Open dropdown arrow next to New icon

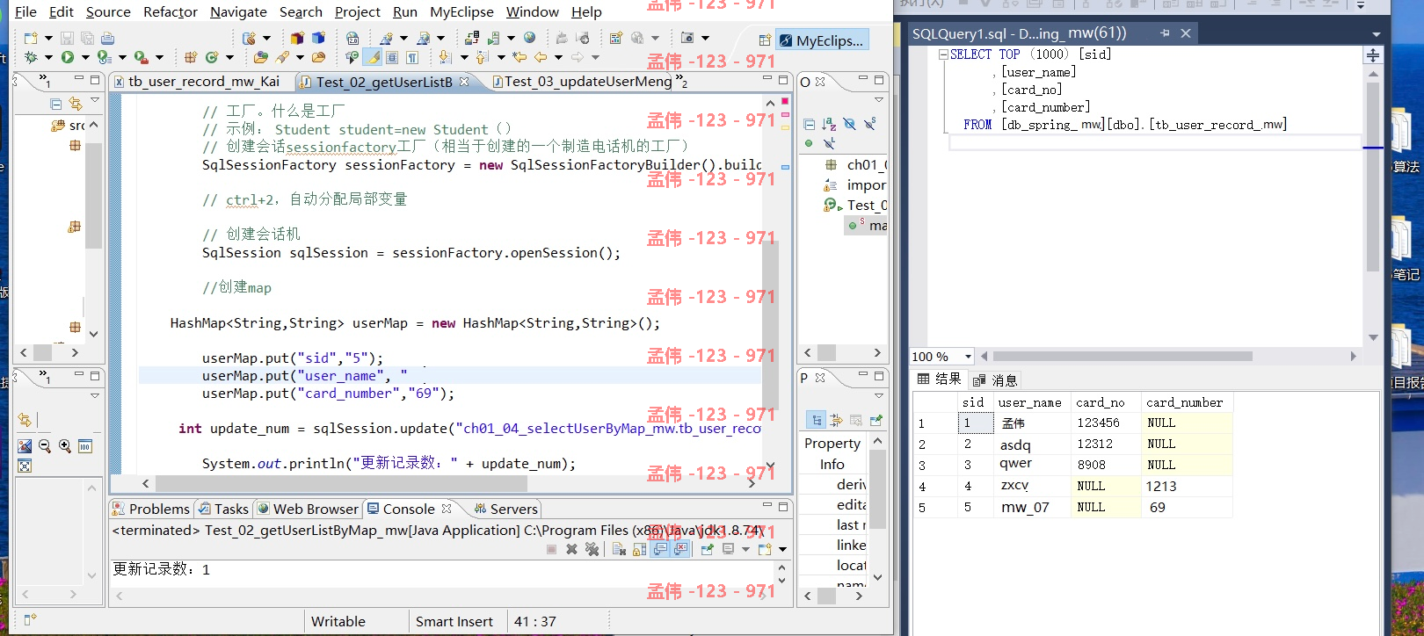coord(48,38)
